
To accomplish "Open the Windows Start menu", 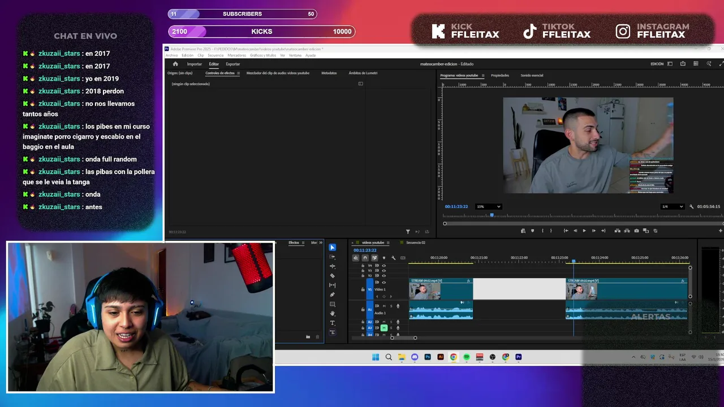I will click(376, 357).
